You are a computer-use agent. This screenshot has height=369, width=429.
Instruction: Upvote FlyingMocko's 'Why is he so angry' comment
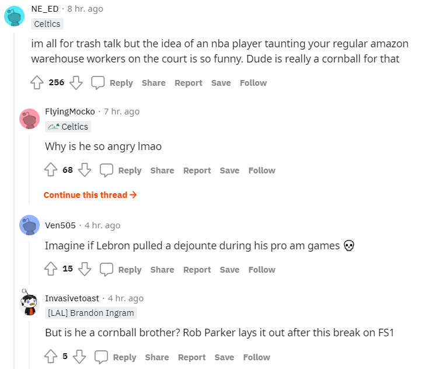point(51,170)
